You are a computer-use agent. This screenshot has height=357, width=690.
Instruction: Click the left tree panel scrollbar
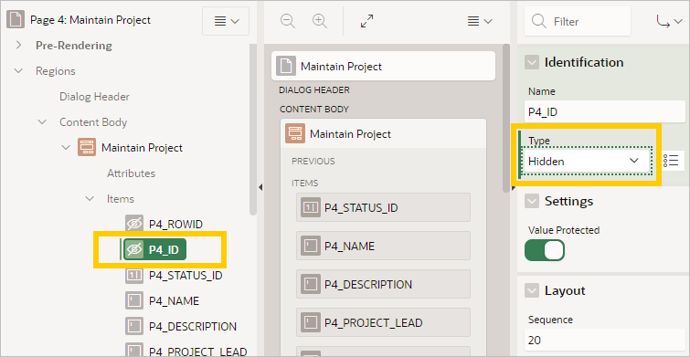pyautogui.click(x=253, y=130)
